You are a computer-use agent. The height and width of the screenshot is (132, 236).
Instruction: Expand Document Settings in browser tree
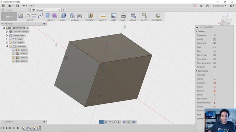(x=7, y=32)
